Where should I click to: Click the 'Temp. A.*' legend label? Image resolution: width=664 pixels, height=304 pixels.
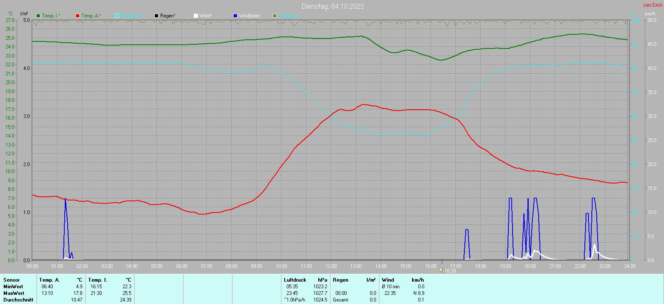pyautogui.click(x=91, y=16)
